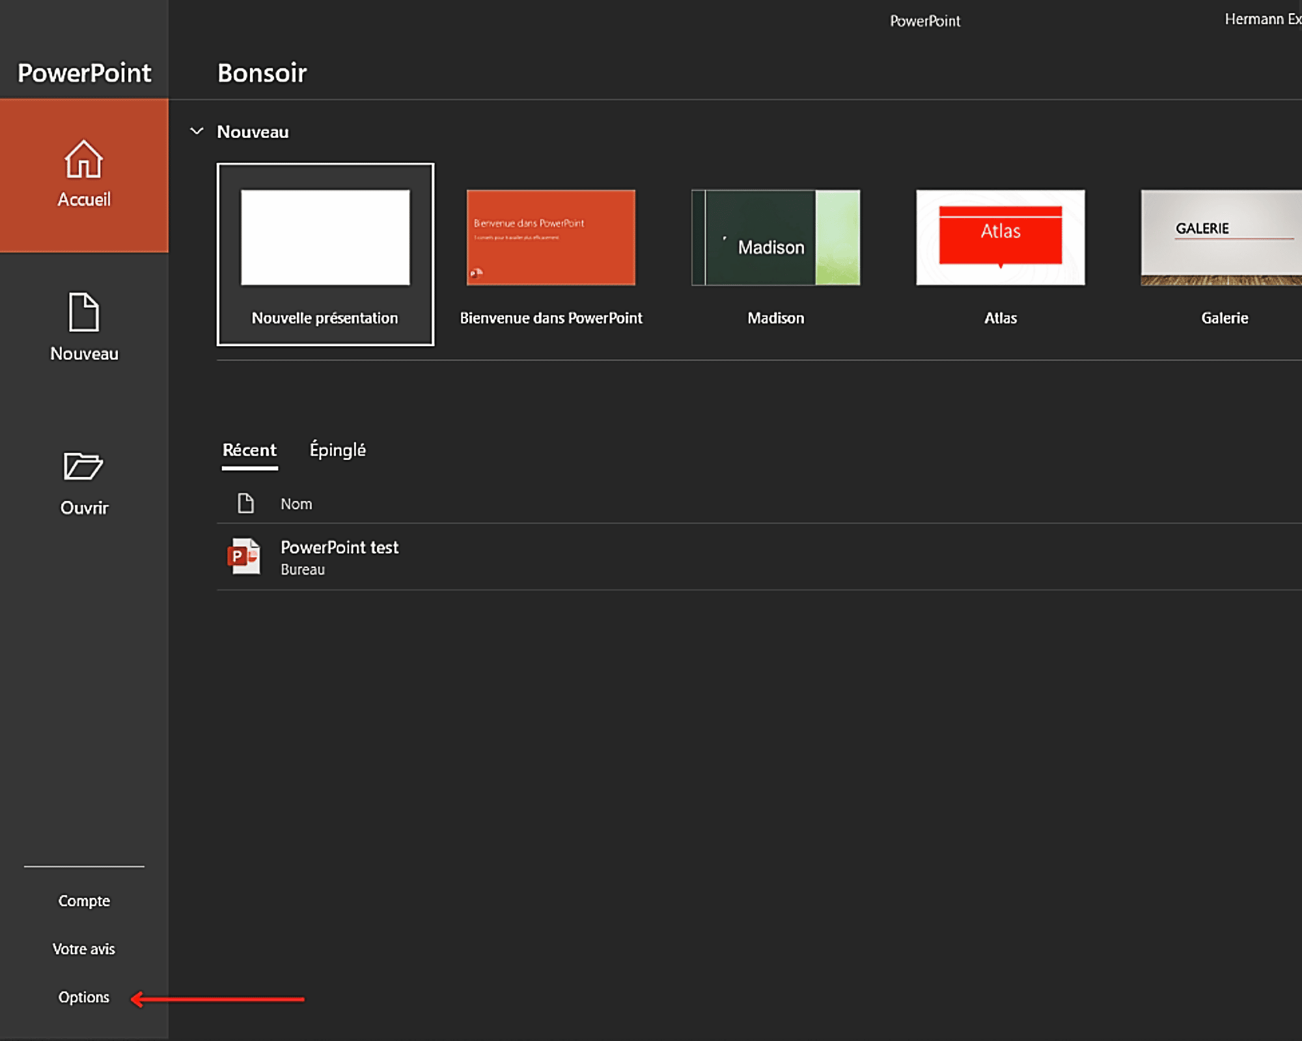Collapse the Nouveau section chevron
This screenshot has width=1302, height=1041.
point(197,131)
